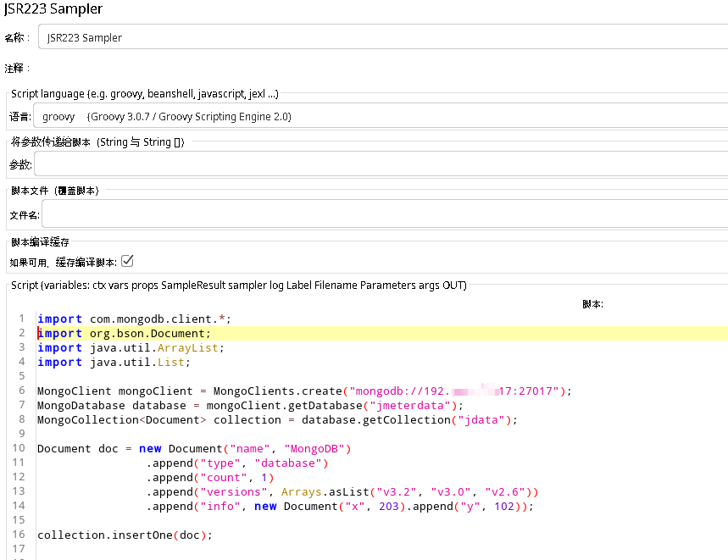Viewport: 728px width, 560px height.
Task: Click the 脚本 label above the editor
Action: [592, 303]
